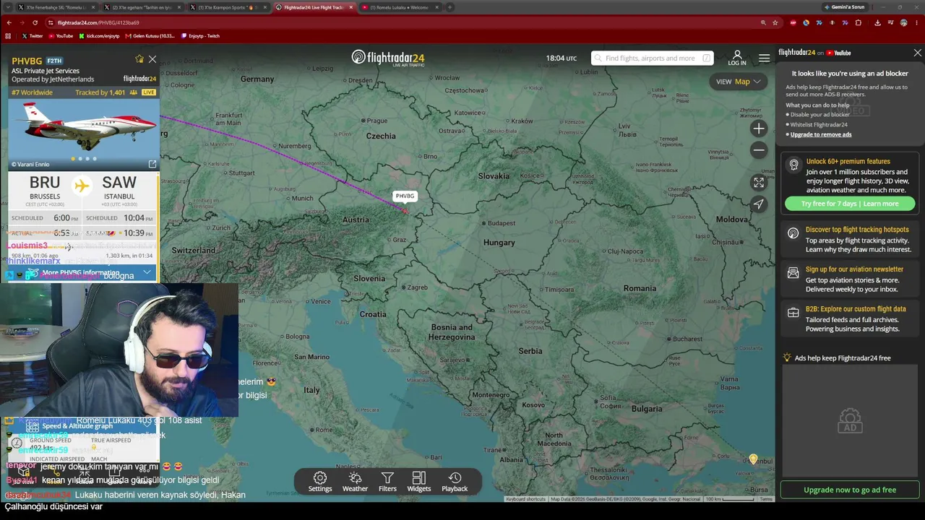Click the Flightradar24 logo at top
The height and width of the screenshot is (520, 925).
(x=388, y=58)
